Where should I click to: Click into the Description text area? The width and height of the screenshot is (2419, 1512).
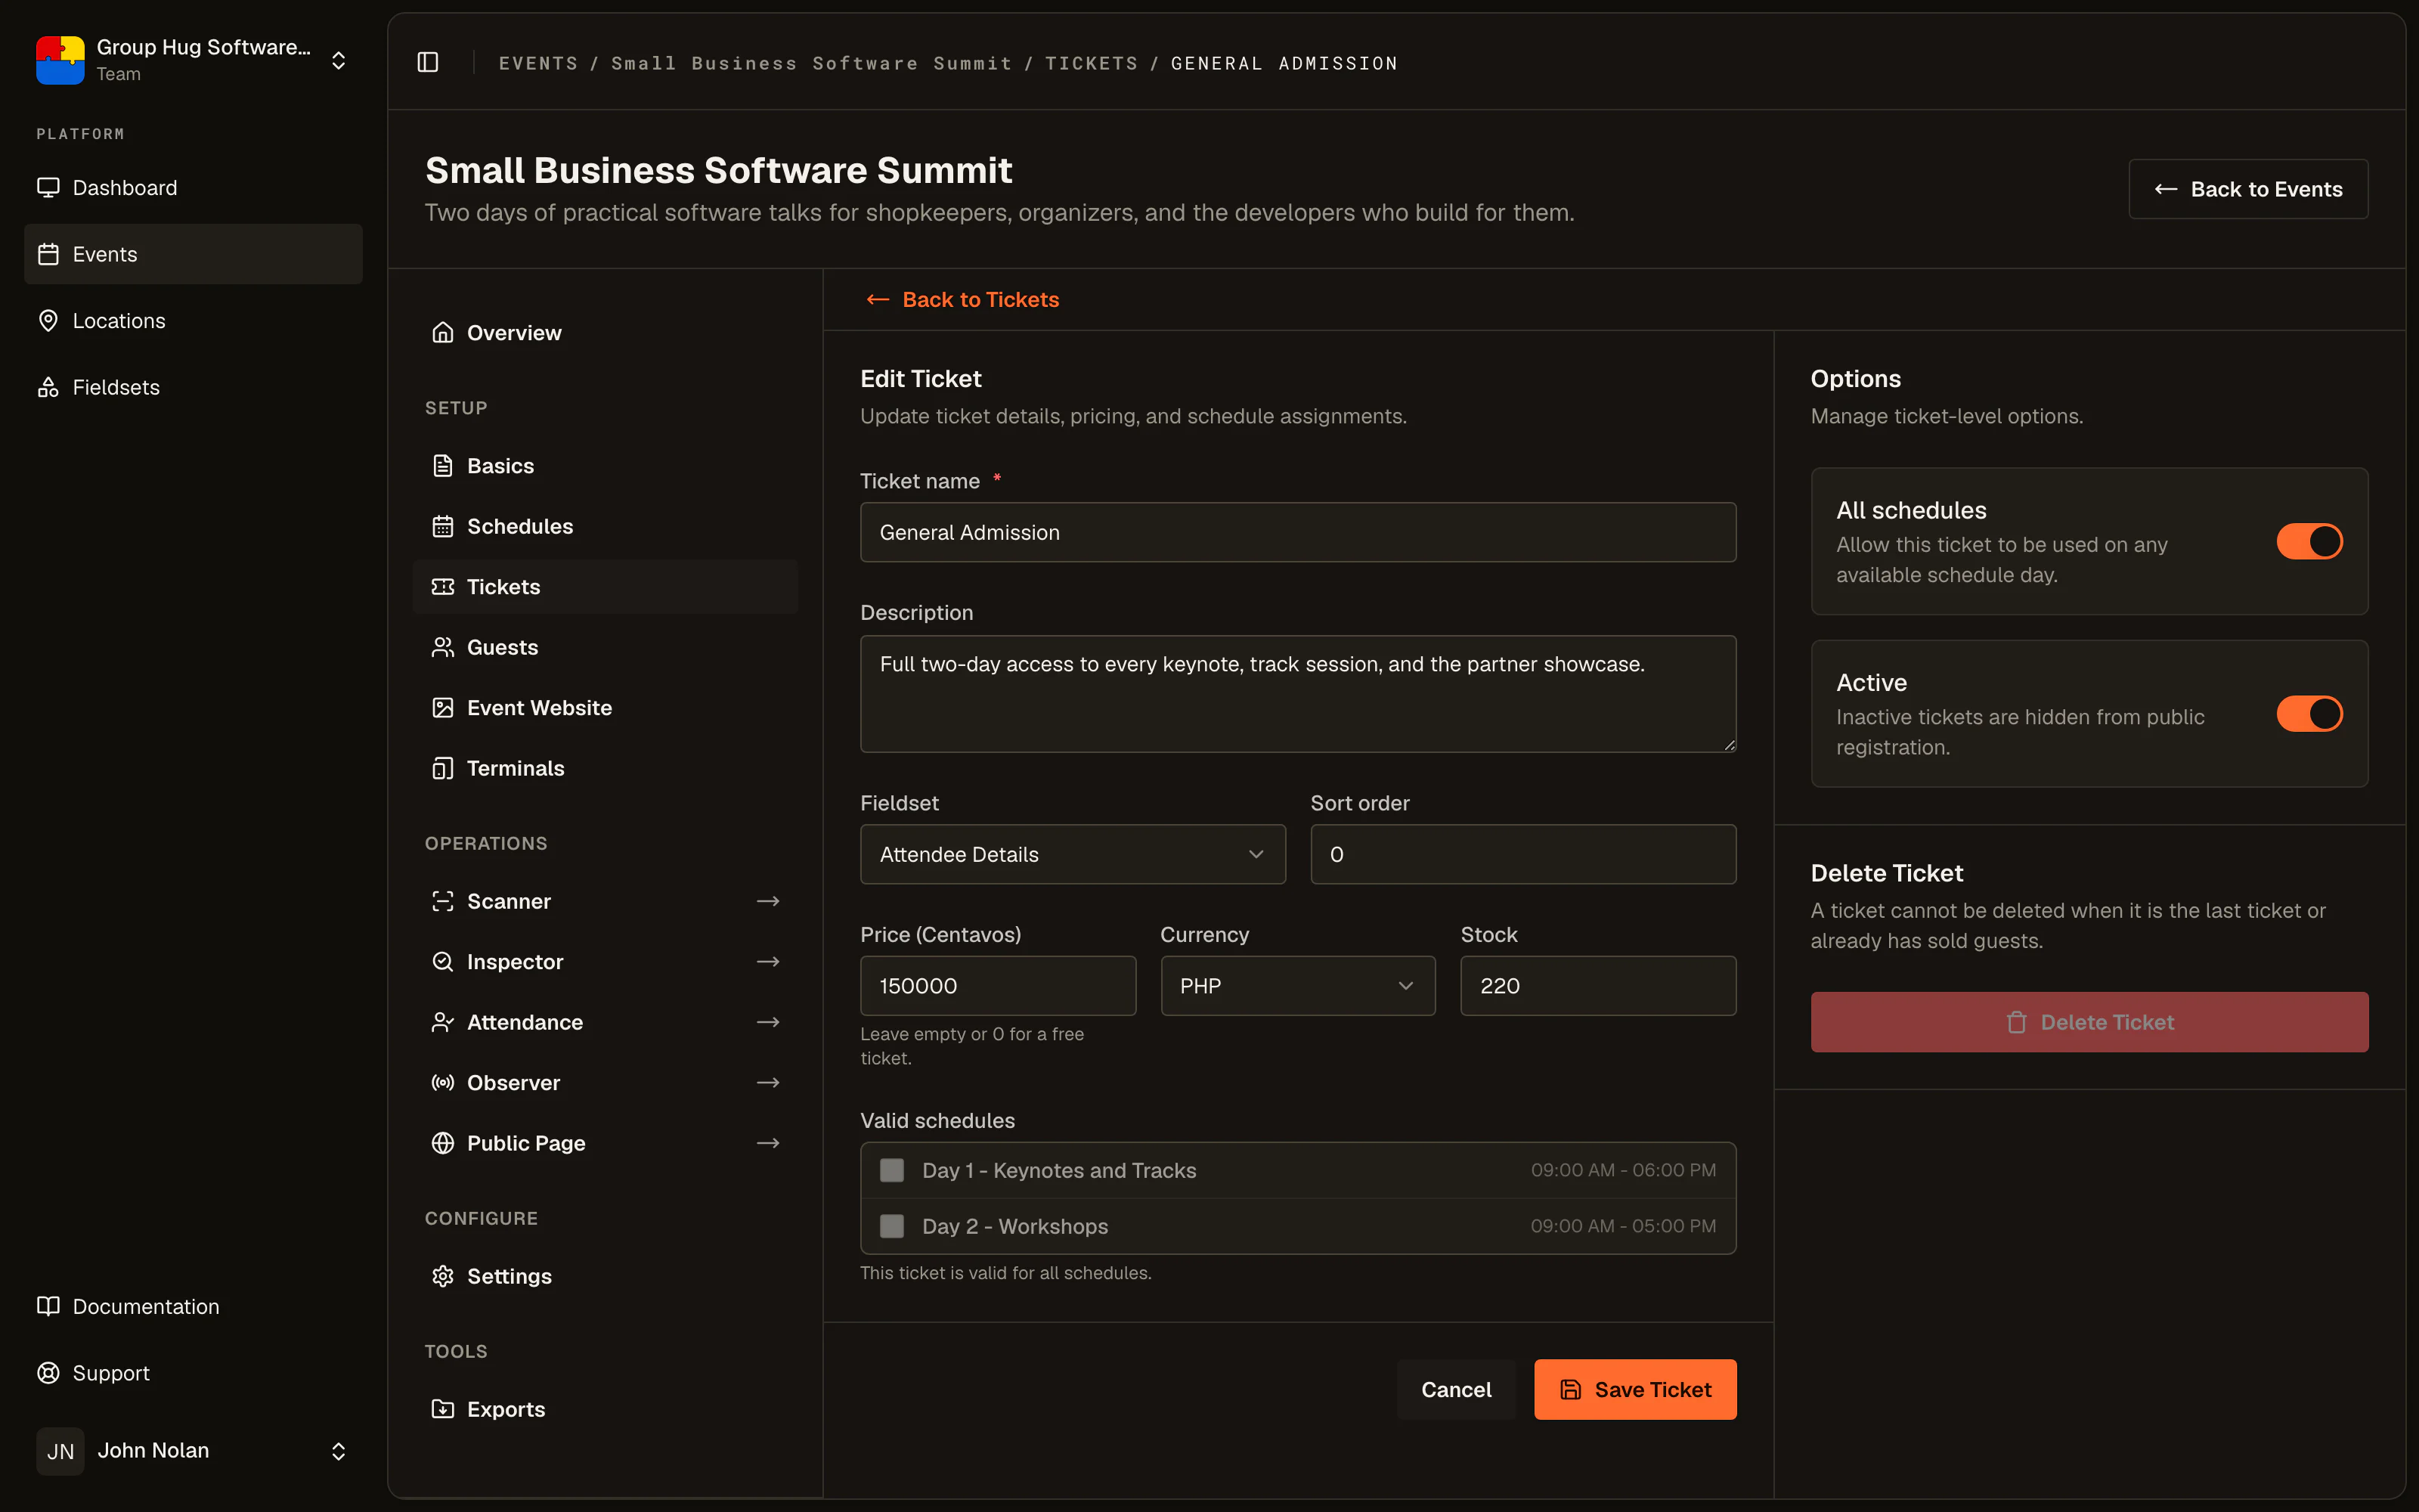1297,694
